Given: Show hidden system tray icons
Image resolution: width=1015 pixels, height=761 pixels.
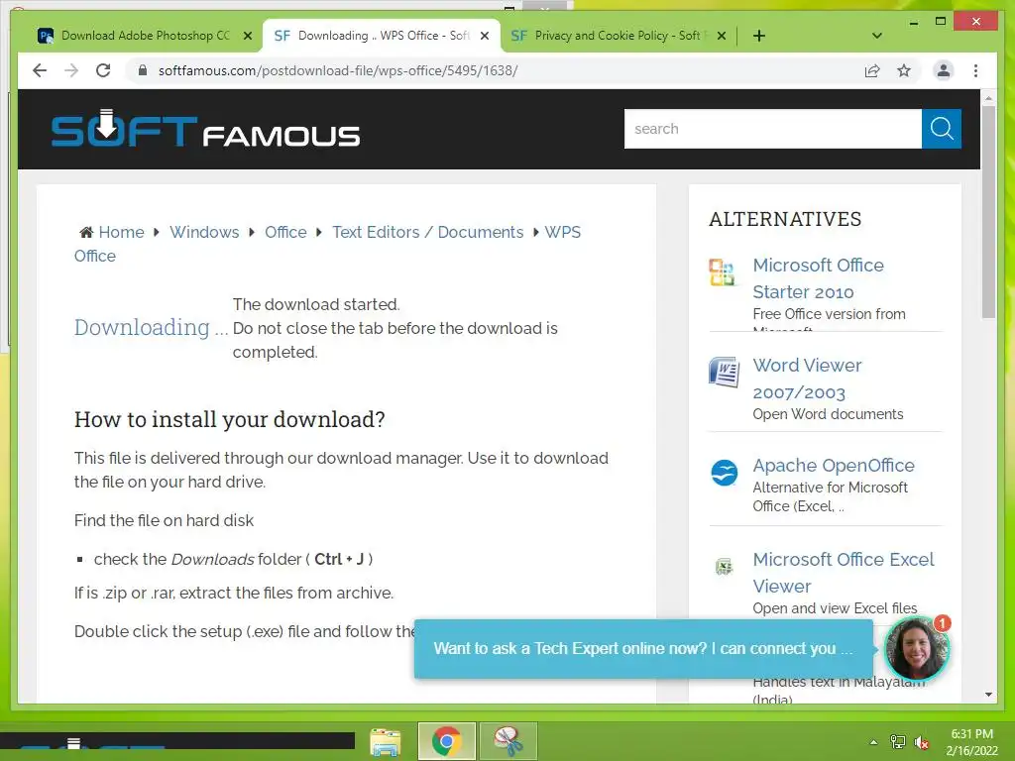Looking at the screenshot, I should tap(874, 743).
